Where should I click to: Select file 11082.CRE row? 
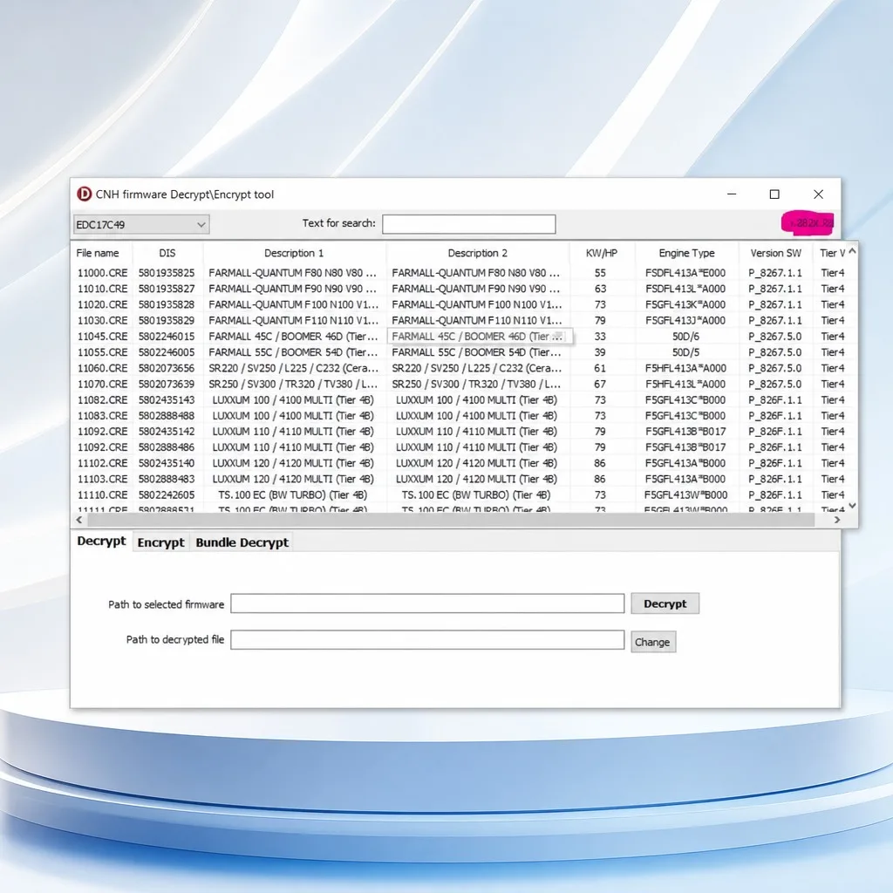tap(460, 399)
